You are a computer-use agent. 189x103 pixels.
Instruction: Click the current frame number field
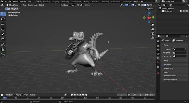122,95
